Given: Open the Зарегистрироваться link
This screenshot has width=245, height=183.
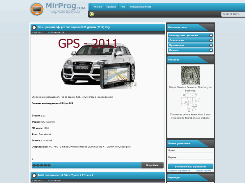Looking at the screenshot, I should [x=179, y=171].
